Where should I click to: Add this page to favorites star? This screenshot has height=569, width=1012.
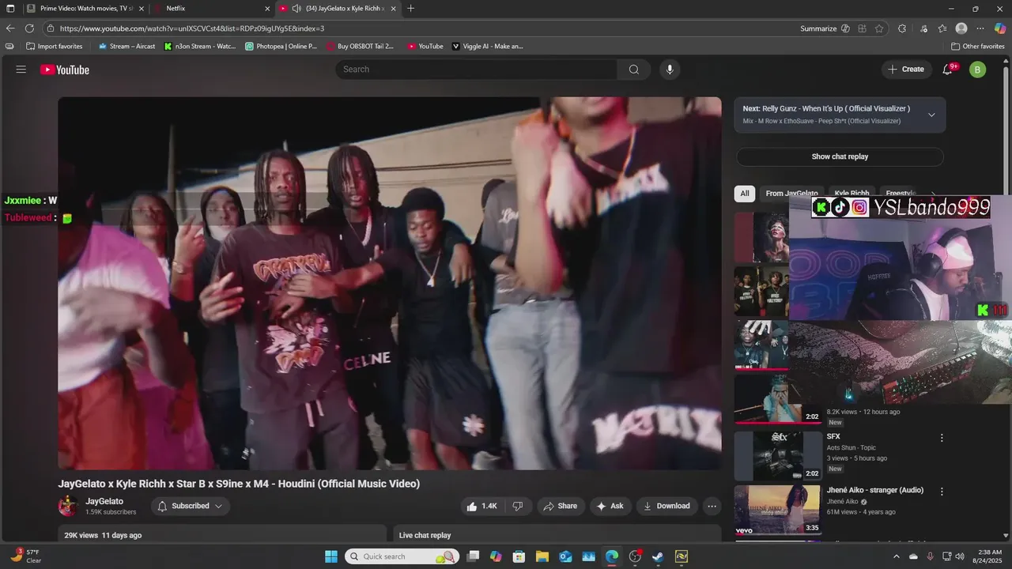[879, 28]
